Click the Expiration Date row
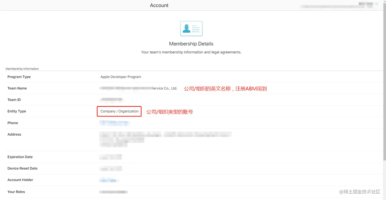This screenshot has width=386, height=200. click(x=20, y=157)
